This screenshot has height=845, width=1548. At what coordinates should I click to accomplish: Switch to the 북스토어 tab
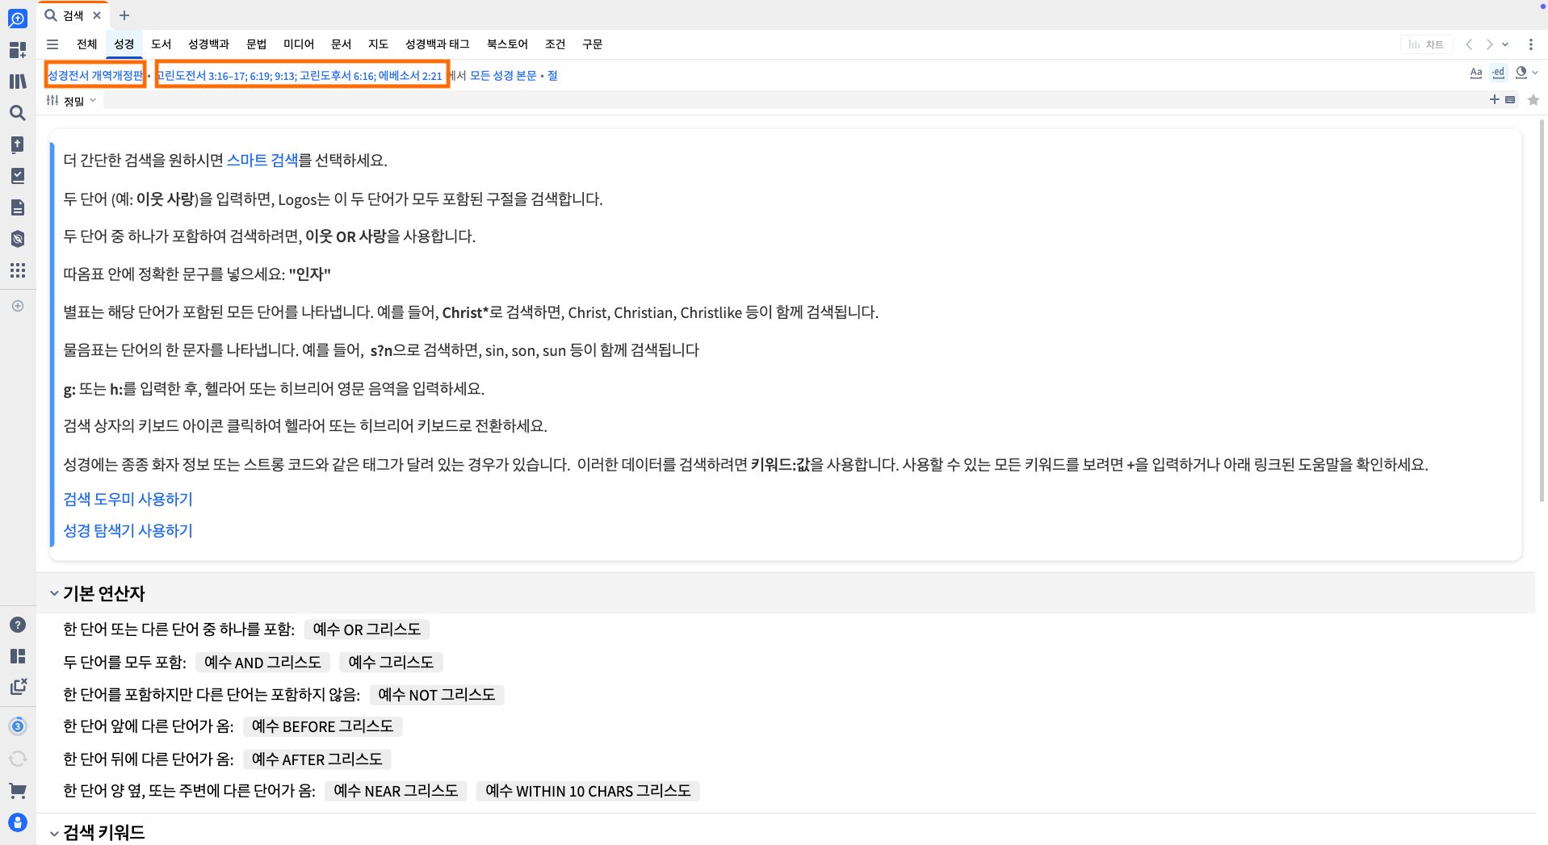(506, 44)
